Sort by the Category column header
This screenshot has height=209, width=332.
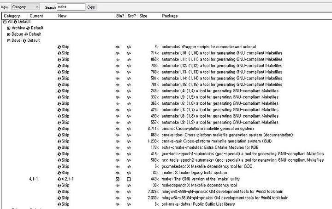(x=12, y=16)
